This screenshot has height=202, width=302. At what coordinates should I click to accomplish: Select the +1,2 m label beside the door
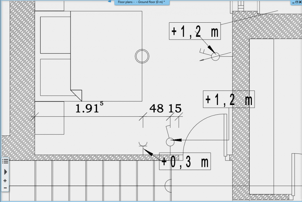point(229,99)
